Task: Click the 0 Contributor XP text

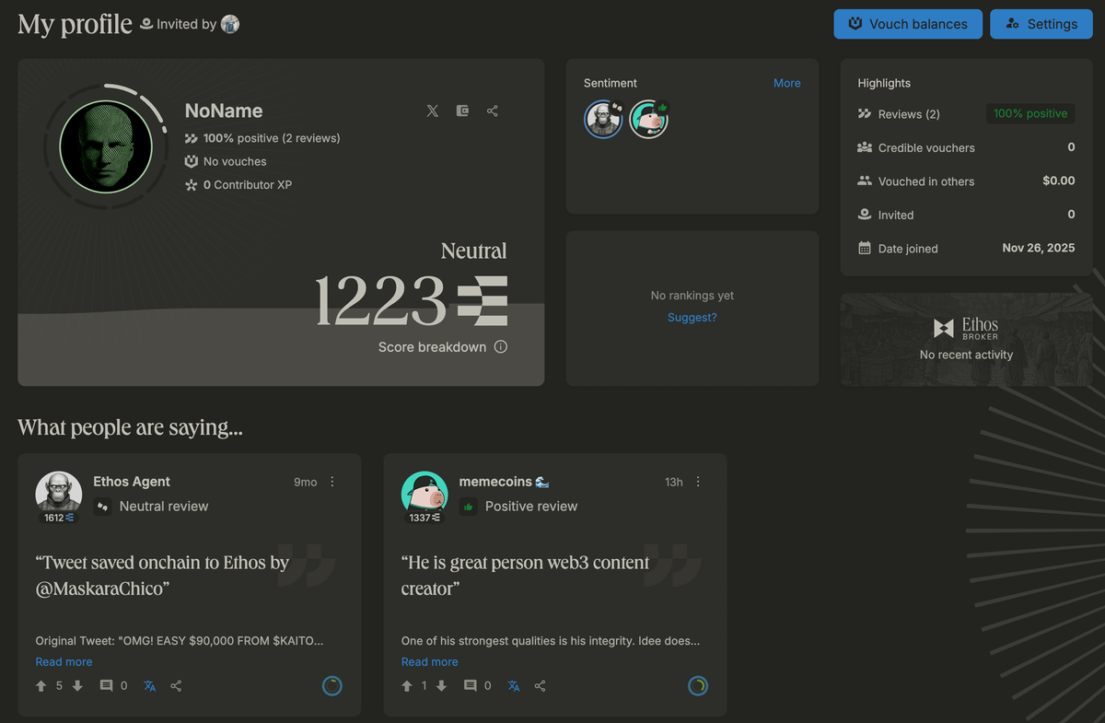Action: (x=248, y=184)
